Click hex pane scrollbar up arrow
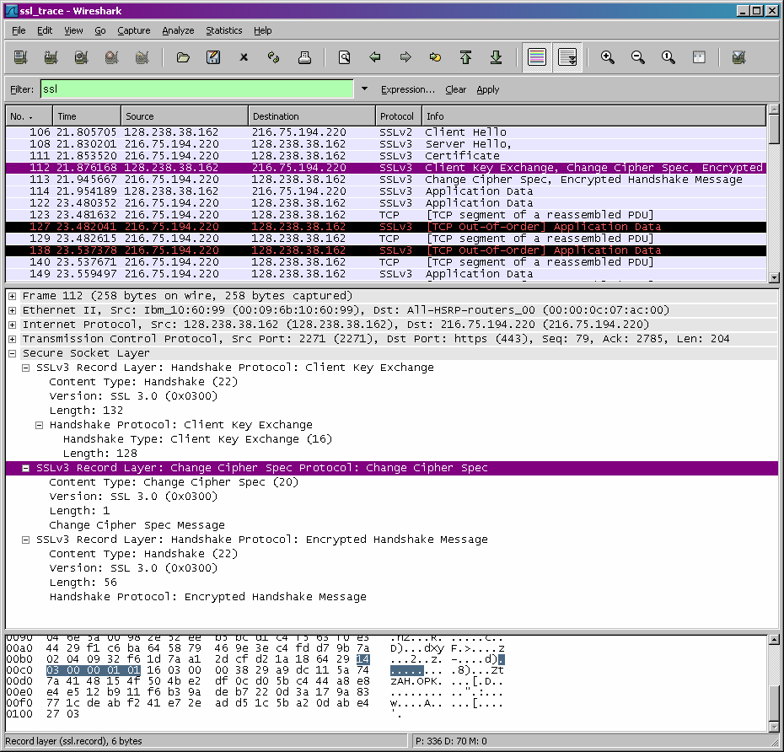 [x=774, y=640]
